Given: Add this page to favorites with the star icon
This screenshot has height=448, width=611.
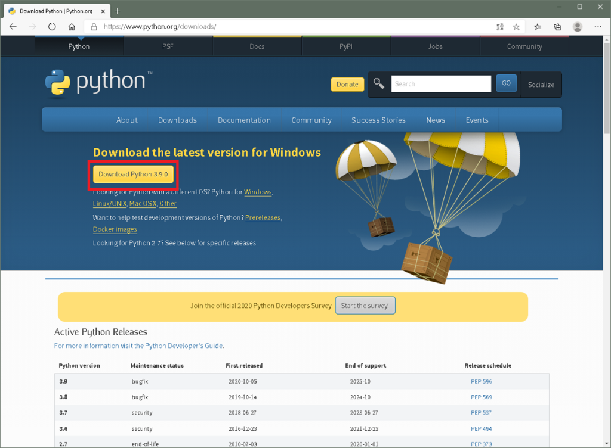Looking at the screenshot, I should (516, 27).
